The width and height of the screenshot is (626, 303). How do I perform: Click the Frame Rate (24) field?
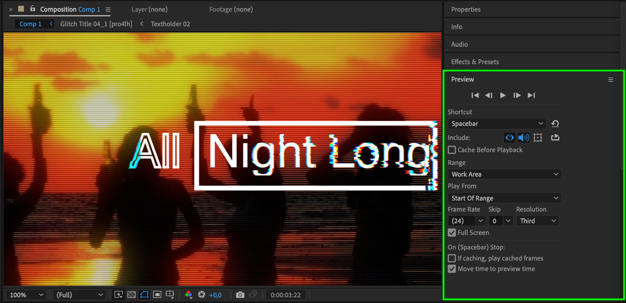pos(462,221)
